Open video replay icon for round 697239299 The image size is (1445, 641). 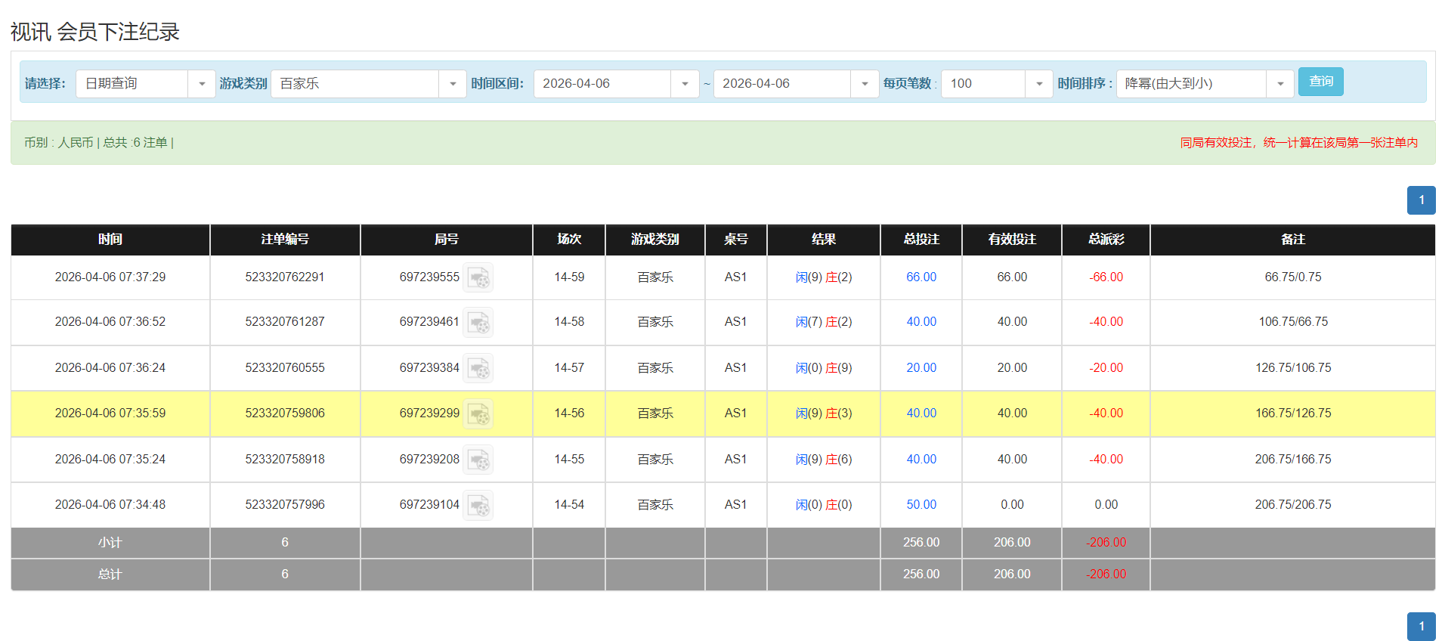click(x=478, y=414)
